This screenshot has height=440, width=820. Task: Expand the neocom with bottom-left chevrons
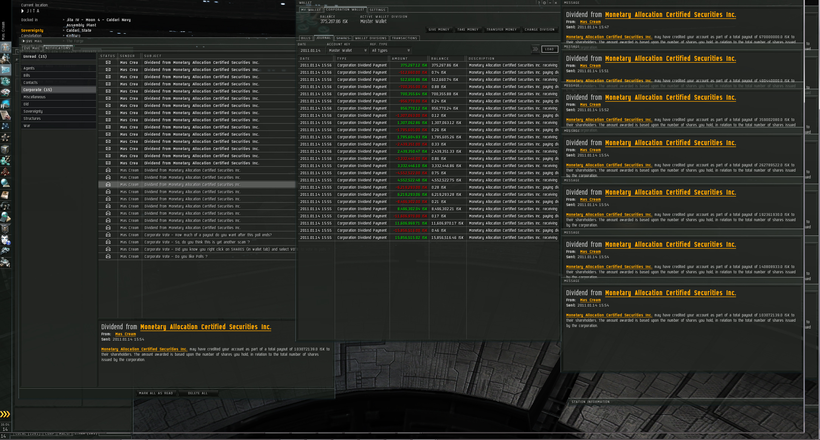click(5, 414)
